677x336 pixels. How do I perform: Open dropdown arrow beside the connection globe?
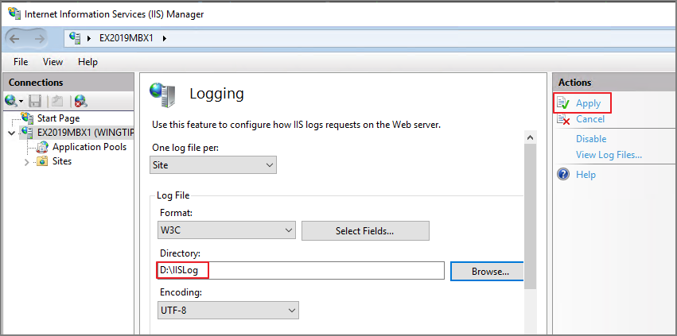tap(21, 102)
